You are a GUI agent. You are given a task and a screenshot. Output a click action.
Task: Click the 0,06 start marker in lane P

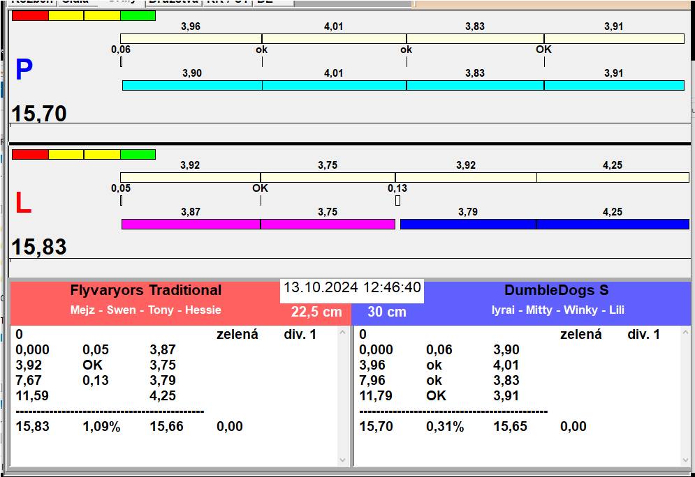(x=121, y=61)
